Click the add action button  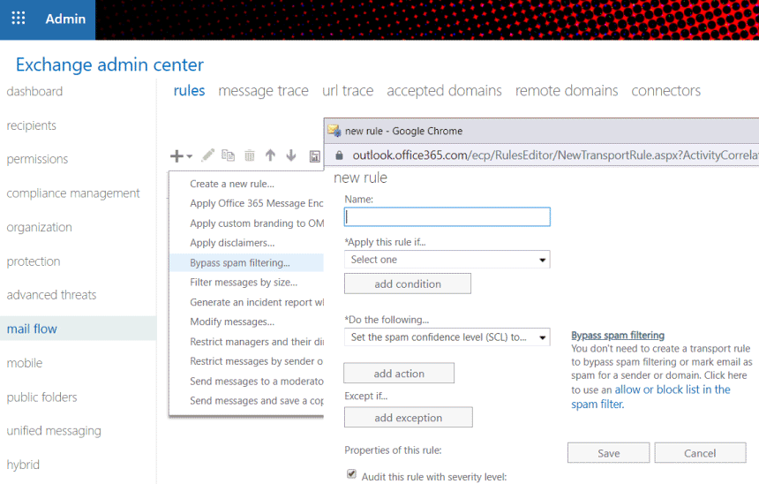pyautogui.click(x=399, y=374)
